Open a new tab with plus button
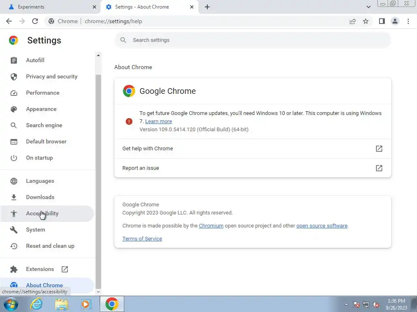 (207, 7)
